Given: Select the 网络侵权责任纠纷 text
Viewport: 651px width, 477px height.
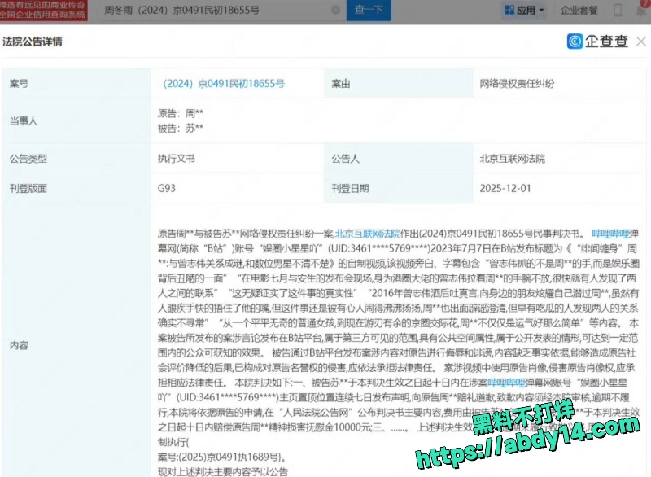Looking at the screenshot, I should [517, 84].
